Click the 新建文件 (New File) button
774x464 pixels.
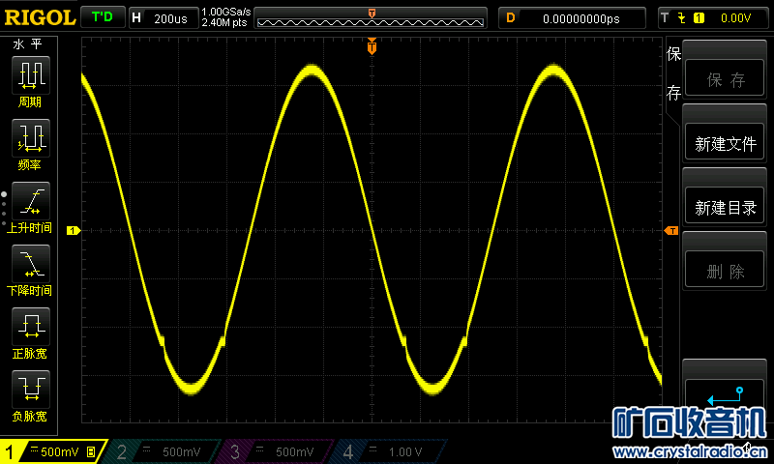[725, 142]
